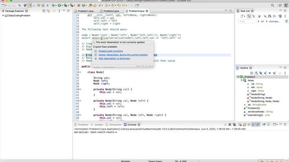Click Remove Launch X icon in Console
Viewport: 289px width, 162px height.
tap(230, 125)
